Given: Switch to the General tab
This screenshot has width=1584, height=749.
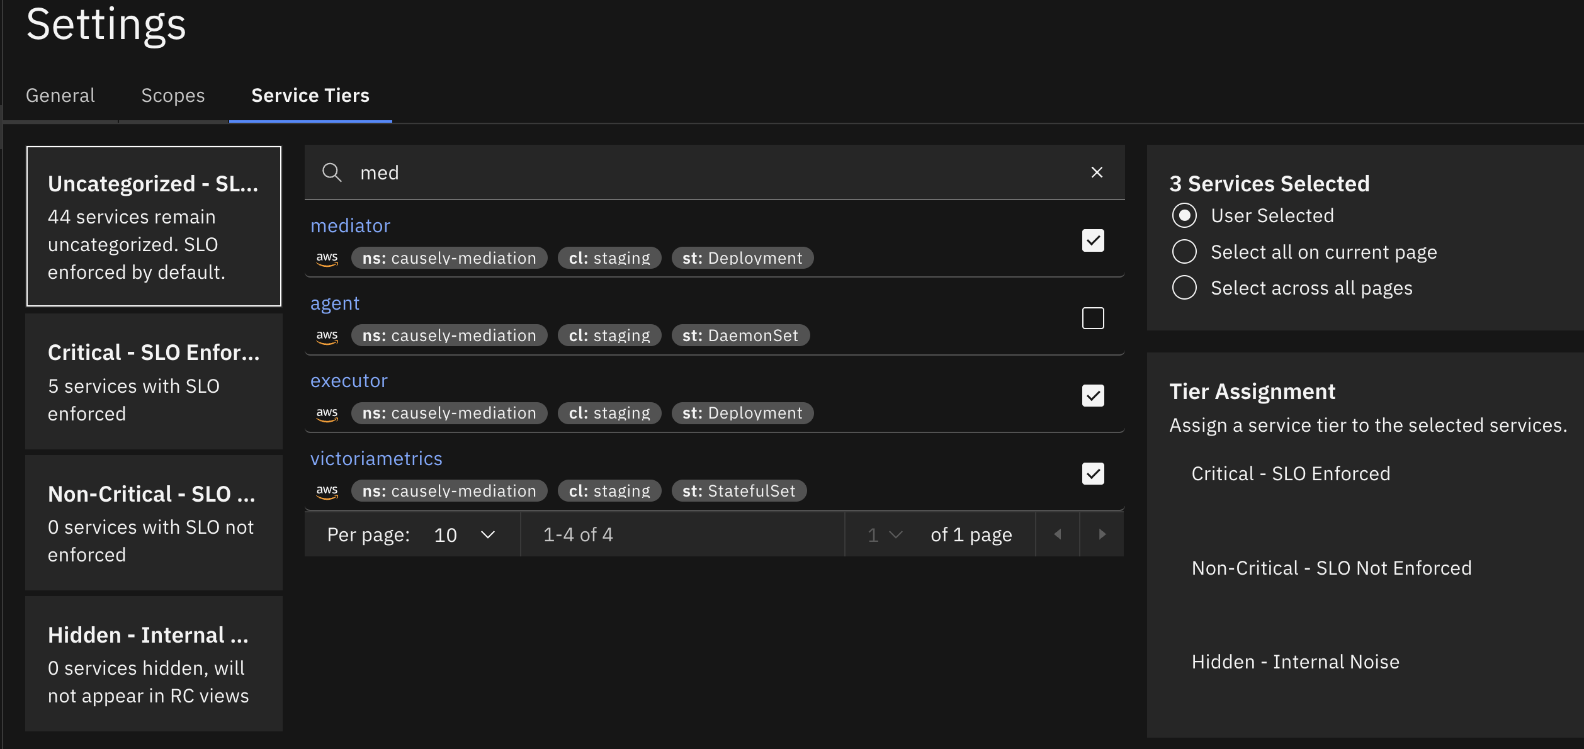Looking at the screenshot, I should click(x=60, y=95).
